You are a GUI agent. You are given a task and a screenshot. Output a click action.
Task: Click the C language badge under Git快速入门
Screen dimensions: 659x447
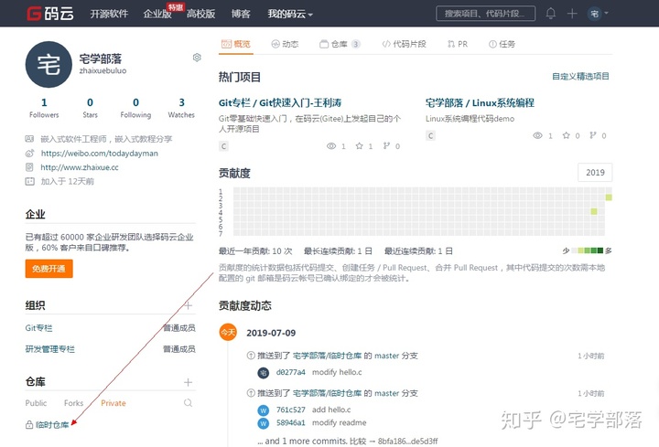(x=223, y=146)
